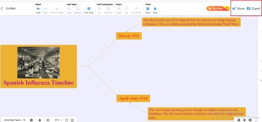The image size is (262, 122).
Task: Select the April–June 1918 topic node
Action: (x=133, y=98)
